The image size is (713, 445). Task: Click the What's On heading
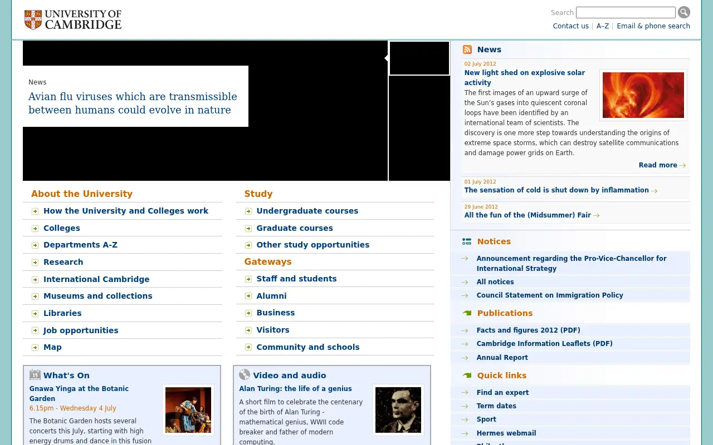66,375
